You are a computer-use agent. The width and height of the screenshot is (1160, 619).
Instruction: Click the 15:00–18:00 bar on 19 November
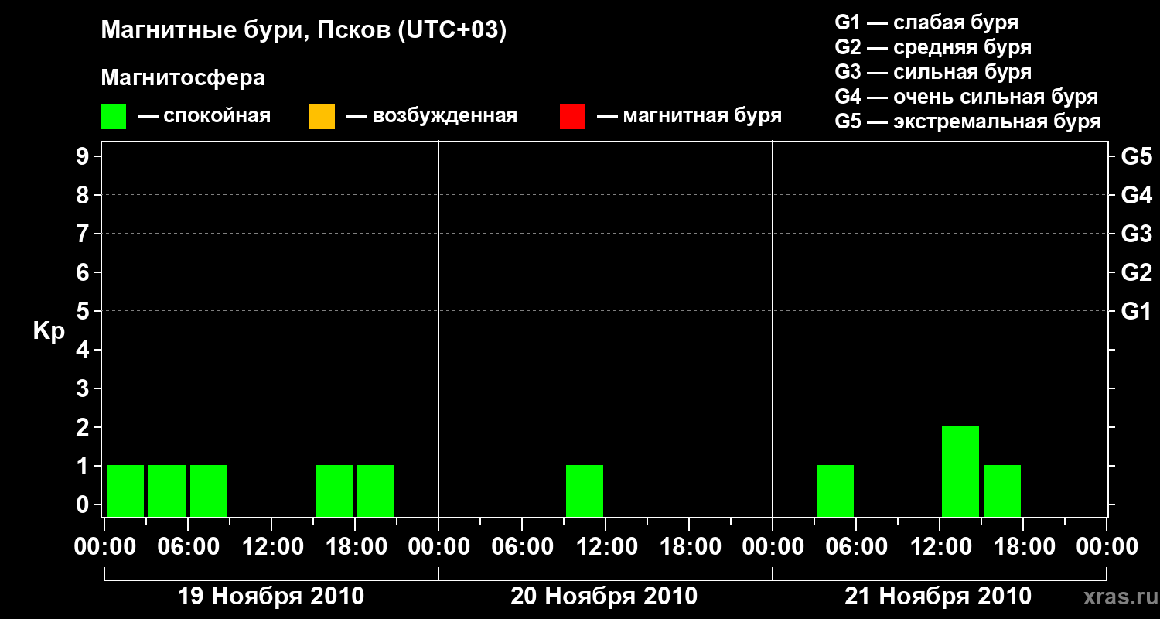coord(334,491)
